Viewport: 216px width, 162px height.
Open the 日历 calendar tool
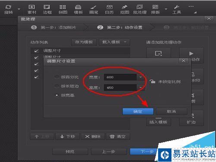pyautogui.click(x=109, y=10)
